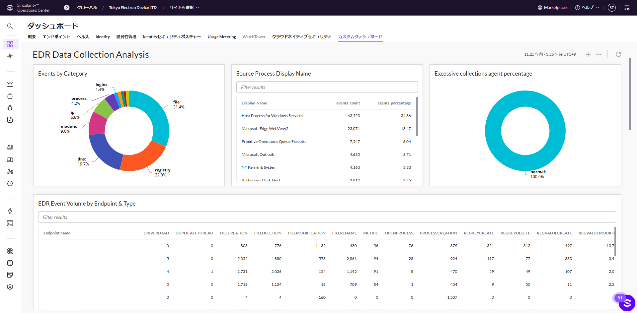
Task: Expand the ヘルプ help dropdown
Action: 587,8
